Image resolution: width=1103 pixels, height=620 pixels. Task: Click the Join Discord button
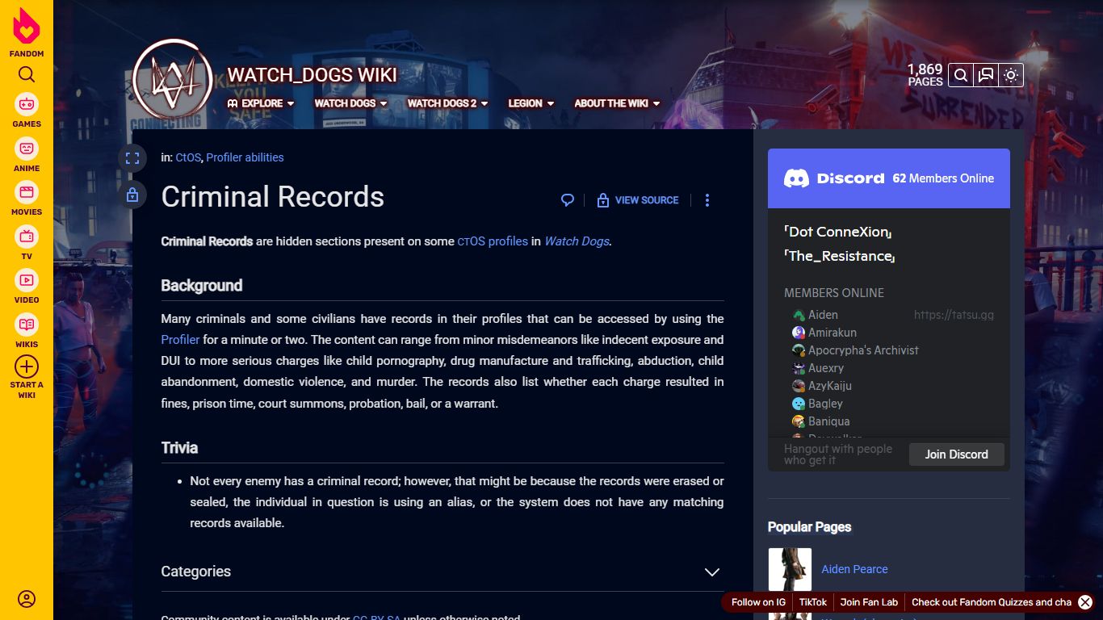956,455
